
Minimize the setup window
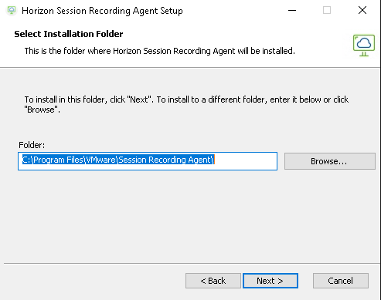(292, 11)
